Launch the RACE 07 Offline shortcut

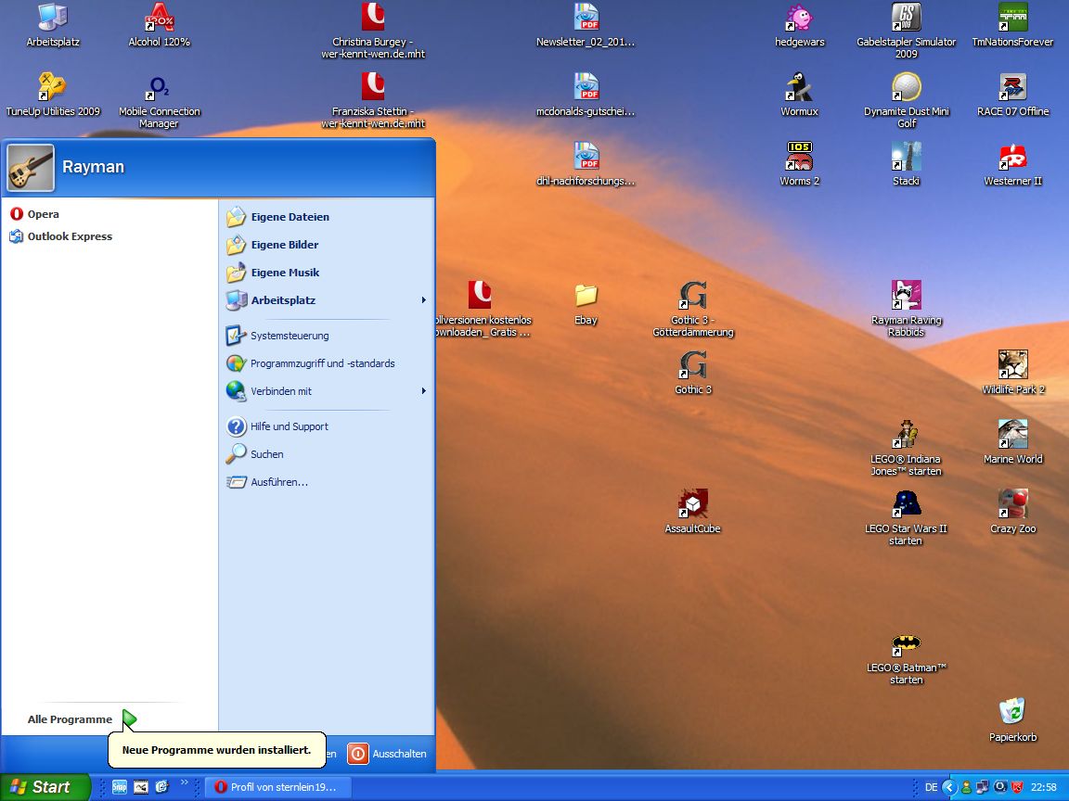(x=1012, y=95)
